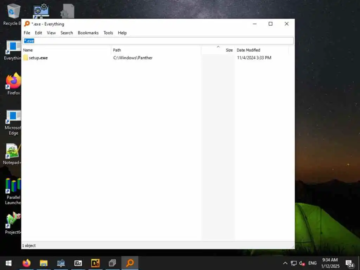360x270 pixels.
Task: Select the Parallel Launcher desktop shortcut
Action: coord(13,191)
